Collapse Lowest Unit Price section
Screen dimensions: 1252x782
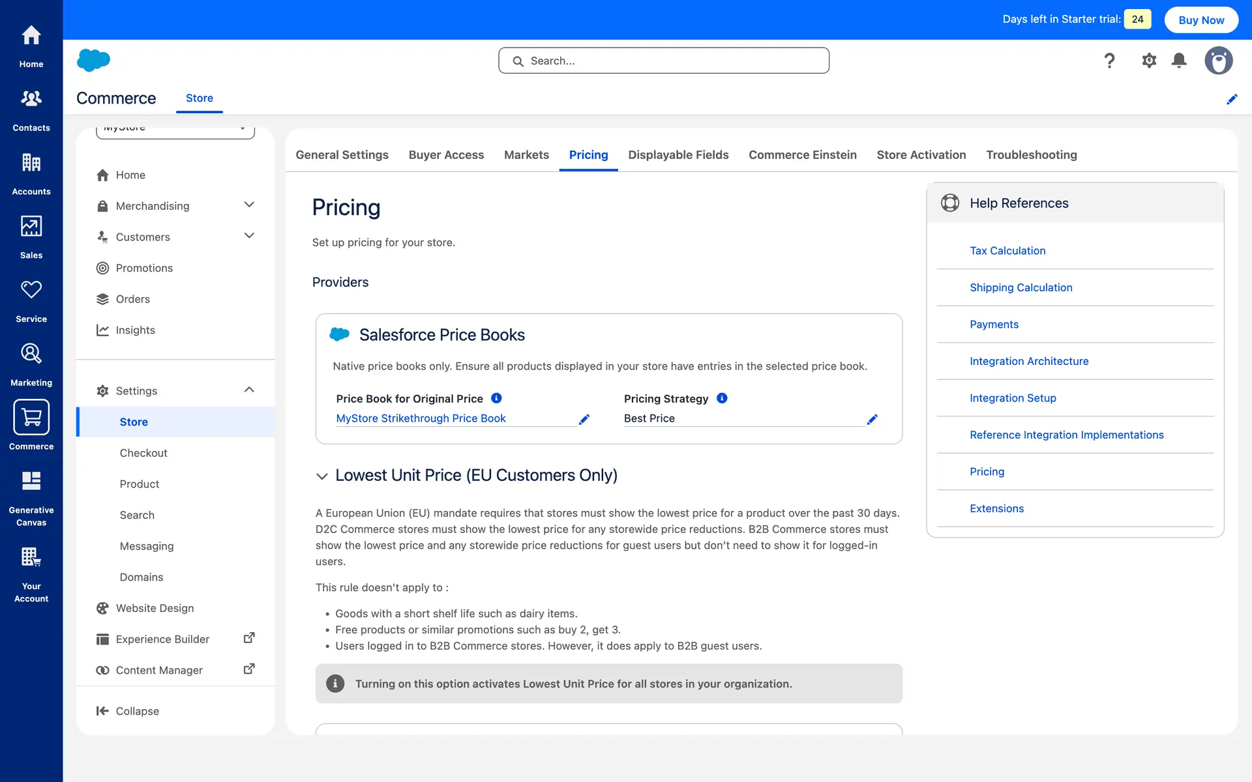[x=322, y=476]
